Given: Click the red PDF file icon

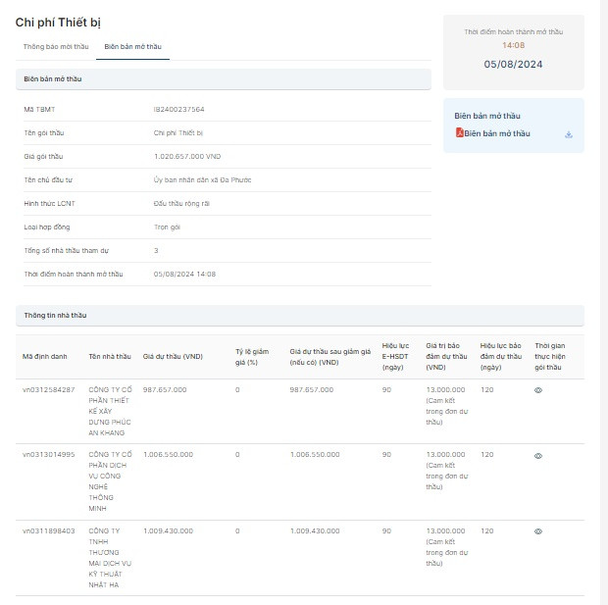Looking at the screenshot, I should pos(459,133).
